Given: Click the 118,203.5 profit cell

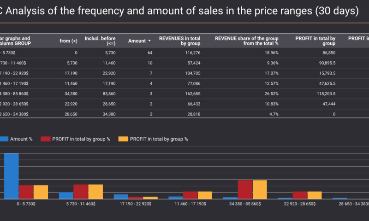Looking at the screenshot, I should point(324,93).
